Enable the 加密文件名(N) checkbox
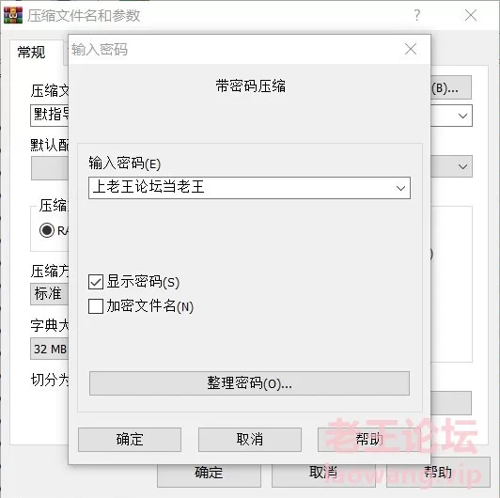 tap(96, 306)
